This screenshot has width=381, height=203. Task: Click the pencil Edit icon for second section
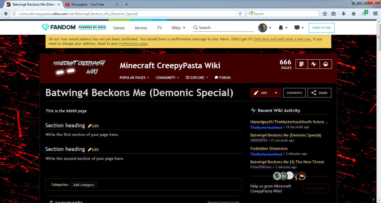[x=90, y=150]
